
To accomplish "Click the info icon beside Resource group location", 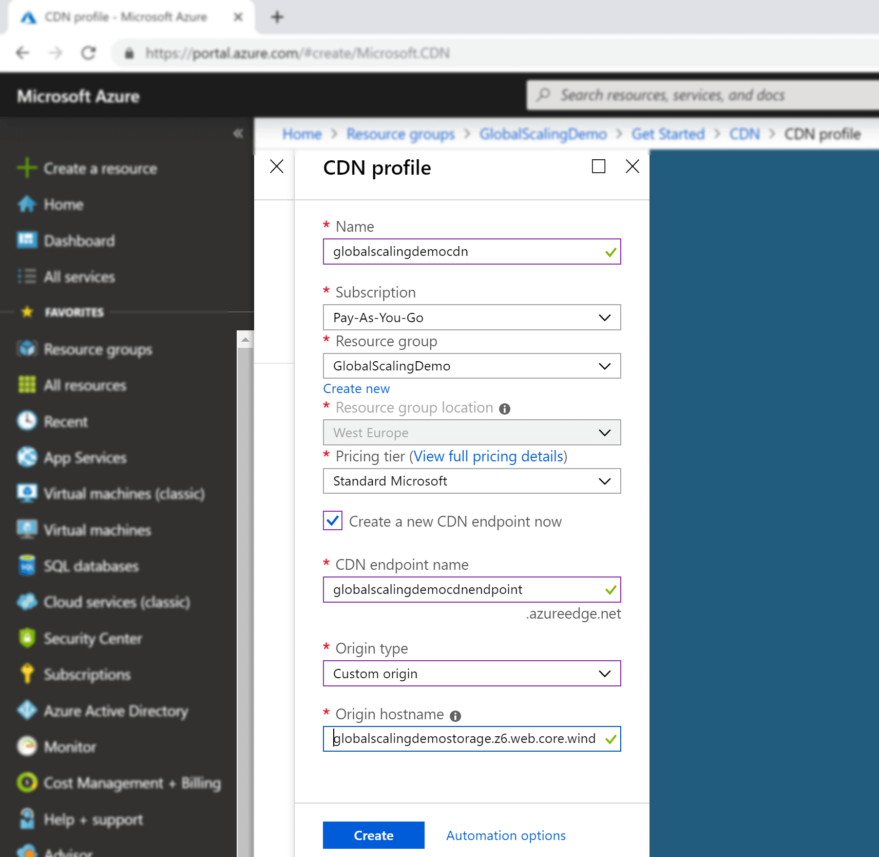I will 505,409.
